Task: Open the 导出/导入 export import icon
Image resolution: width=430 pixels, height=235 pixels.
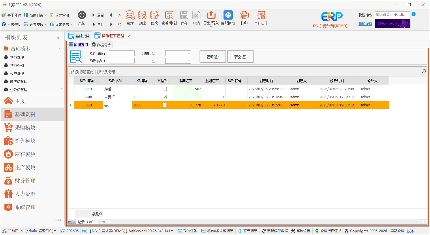Action: (211, 15)
